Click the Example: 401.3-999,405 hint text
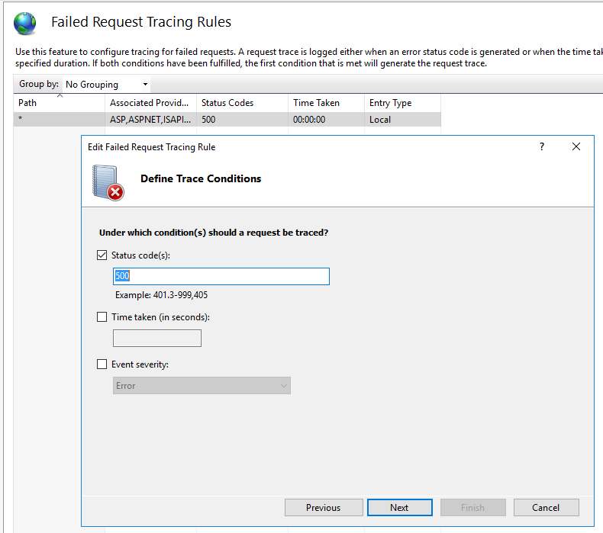Image resolution: width=603 pixels, height=533 pixels. pyautogui.click(x=161, y=295)
